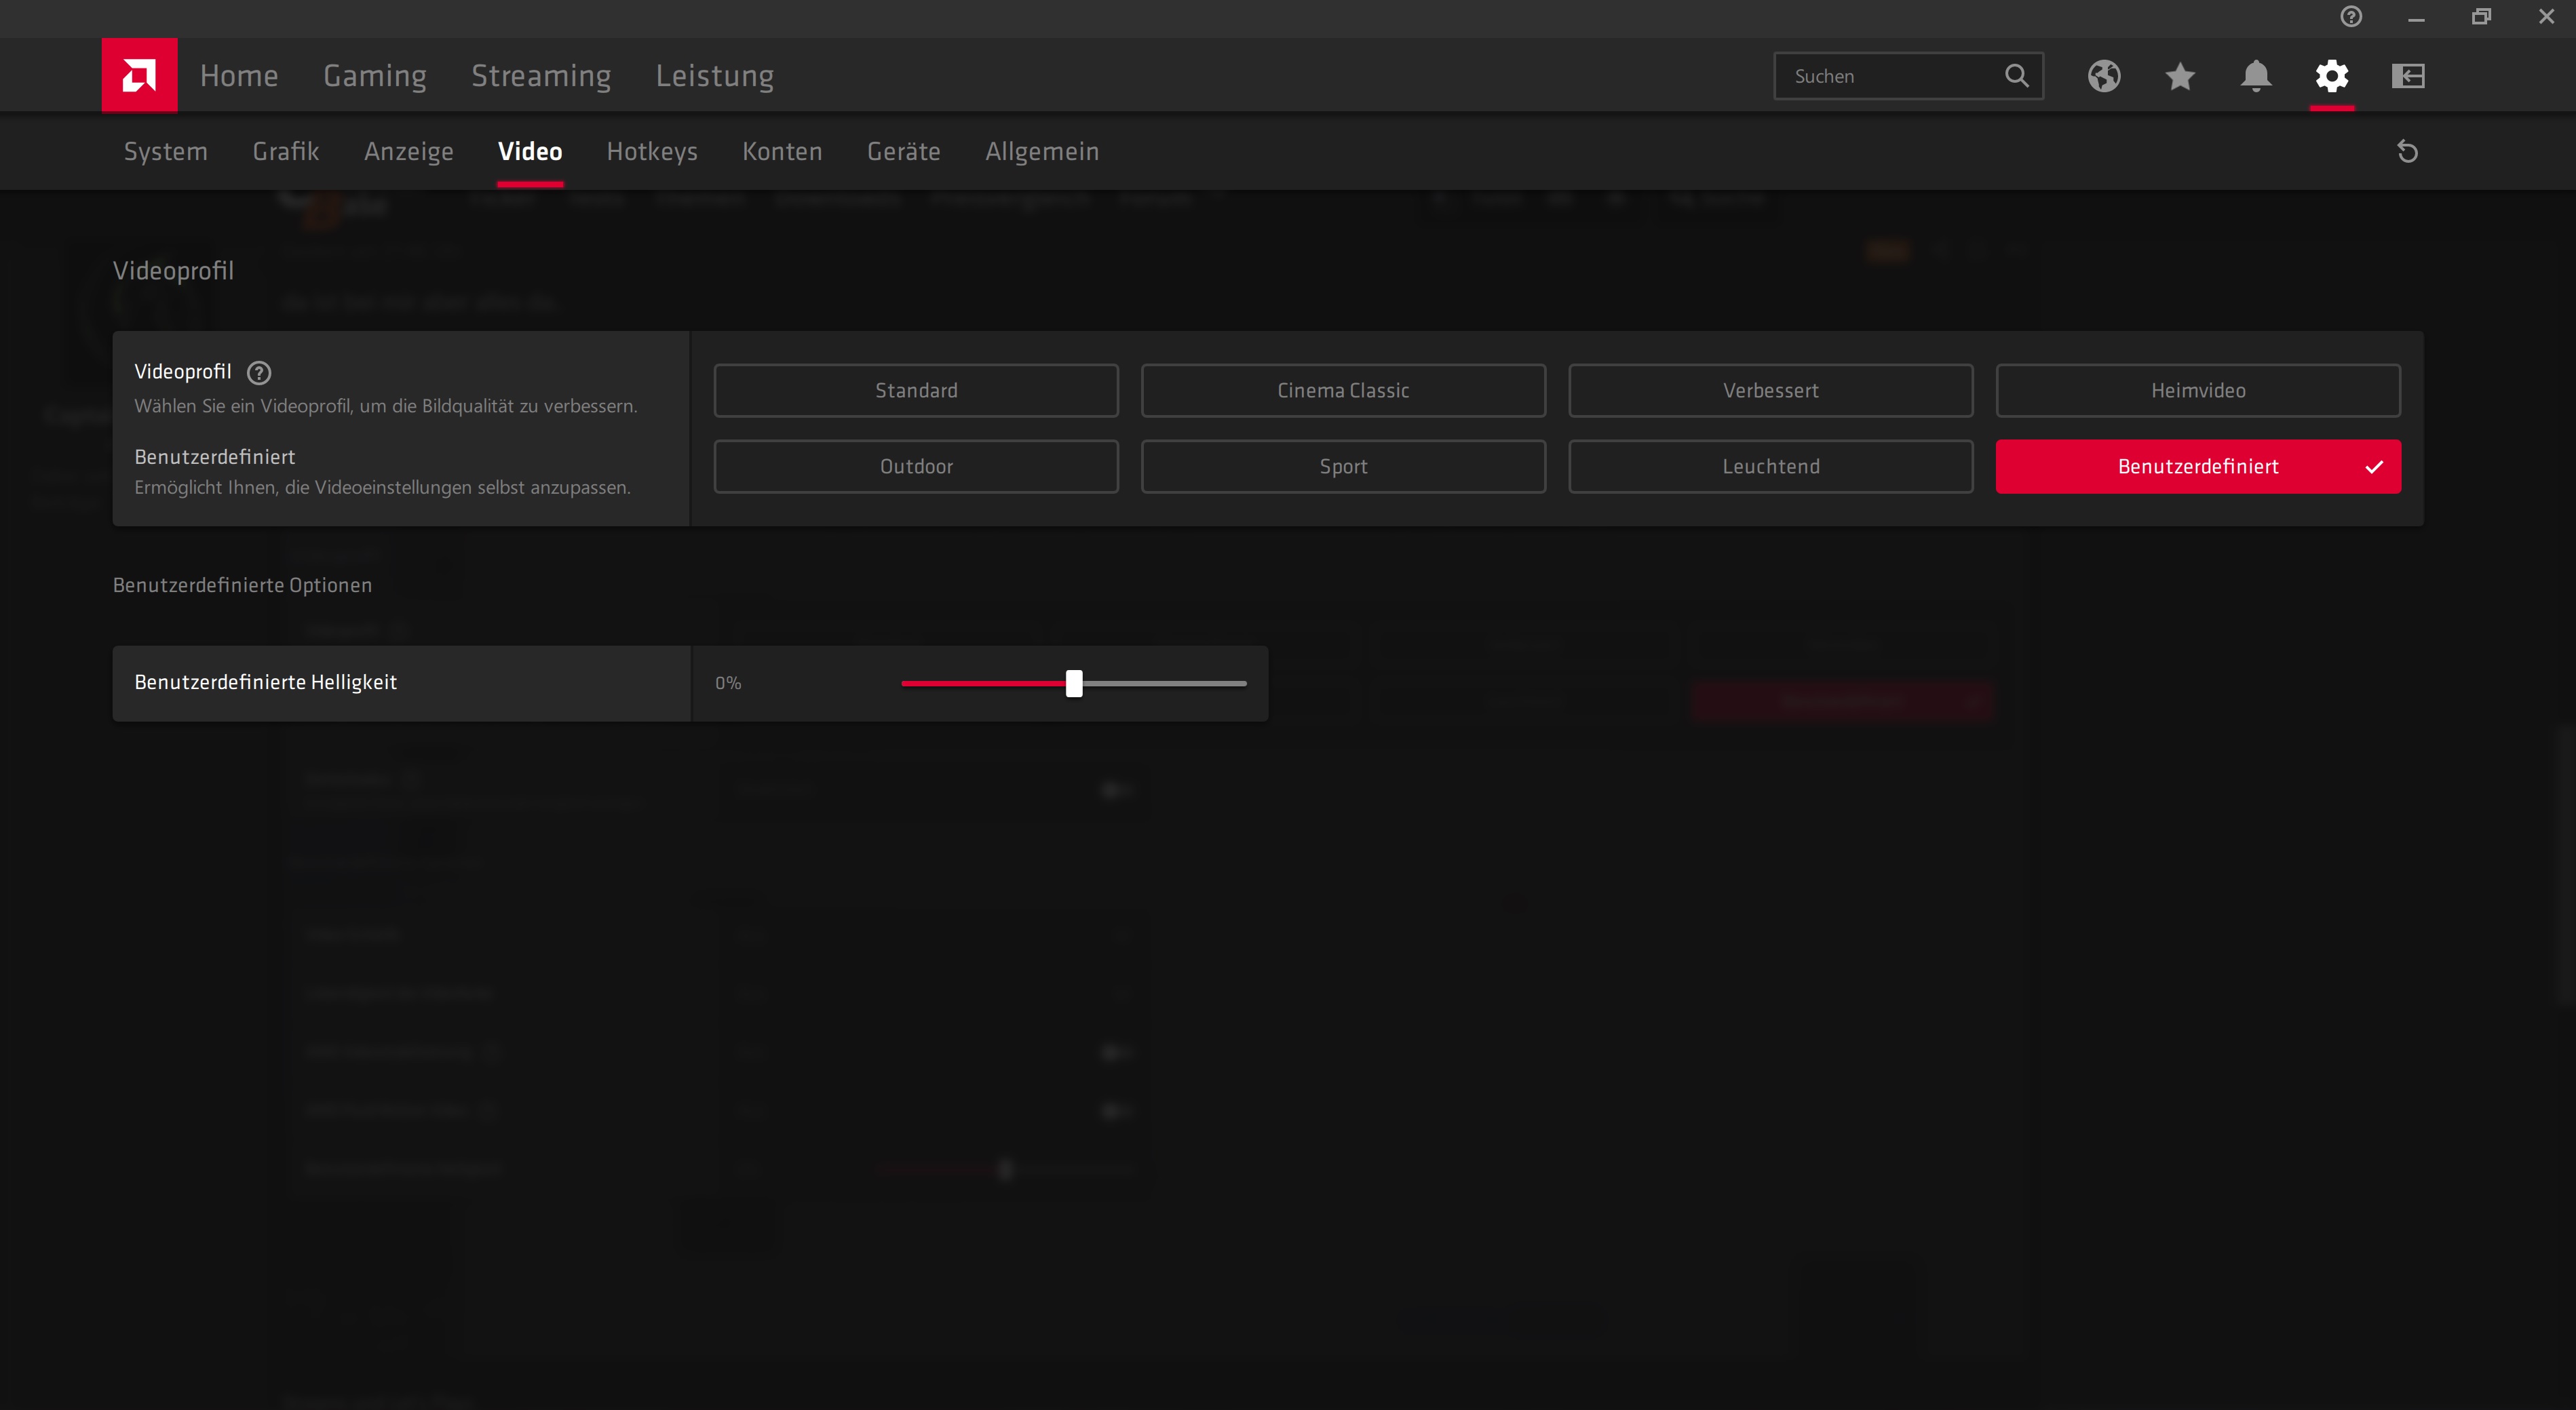Toggle the sidebar panel icon

[x=2408, y=76]
